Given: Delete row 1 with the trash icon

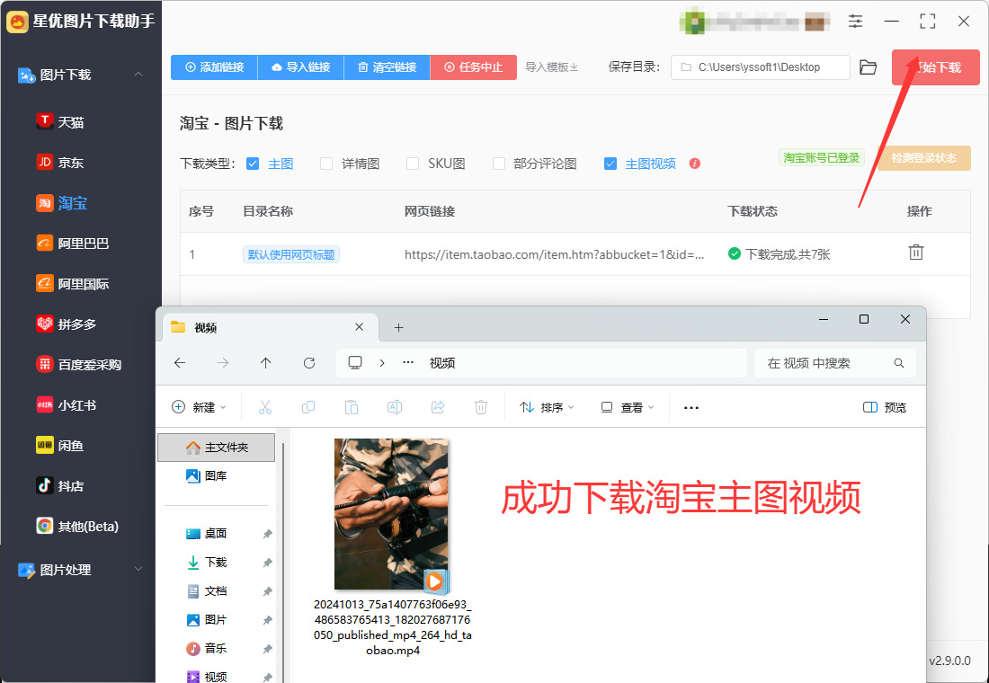Looking at the screenshot, I should tap(916, 253).
